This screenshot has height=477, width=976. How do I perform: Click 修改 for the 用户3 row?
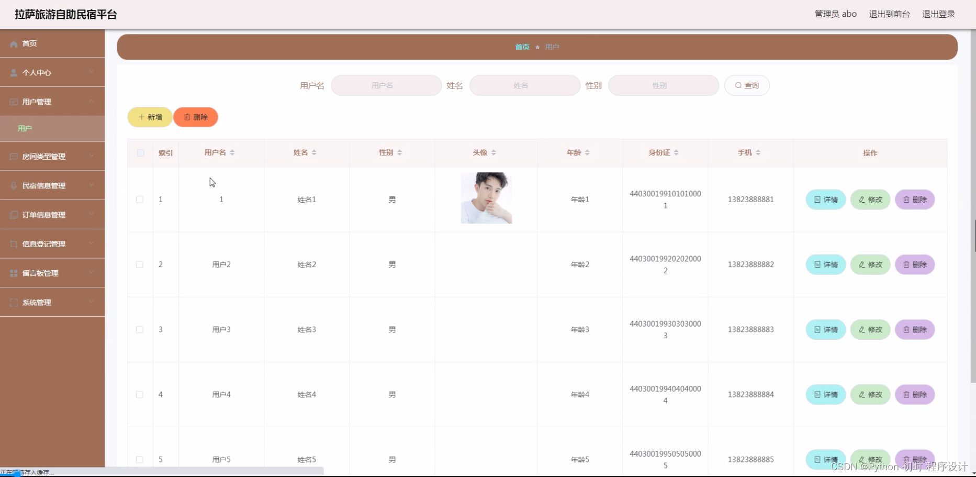tap(870, 329)
